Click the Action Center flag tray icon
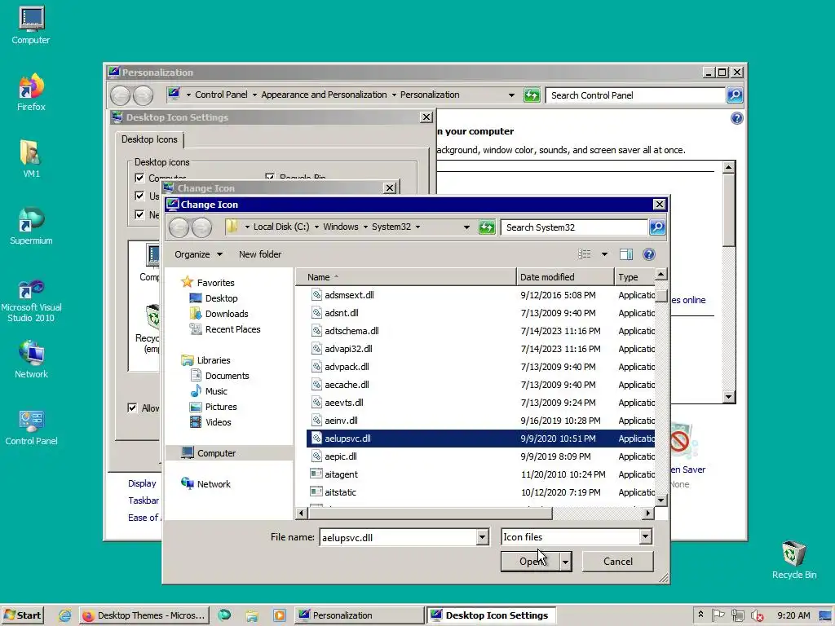The height and width of the screenshot is (626, 835). coord(718,615)
